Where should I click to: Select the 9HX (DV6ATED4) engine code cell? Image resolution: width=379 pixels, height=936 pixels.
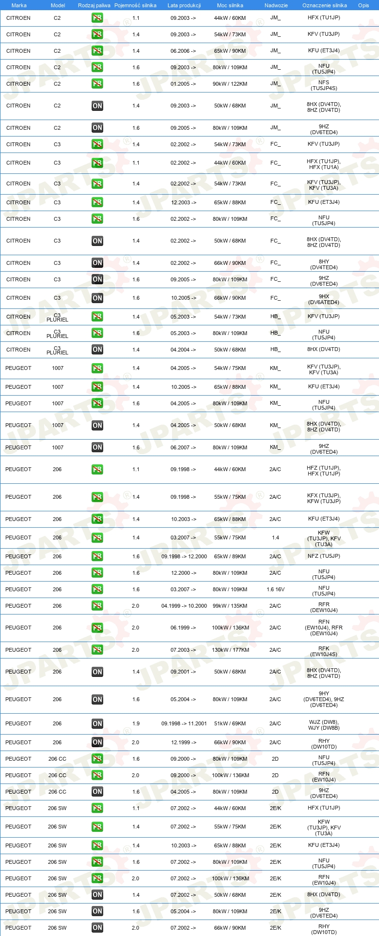click(x=324, y=299)
